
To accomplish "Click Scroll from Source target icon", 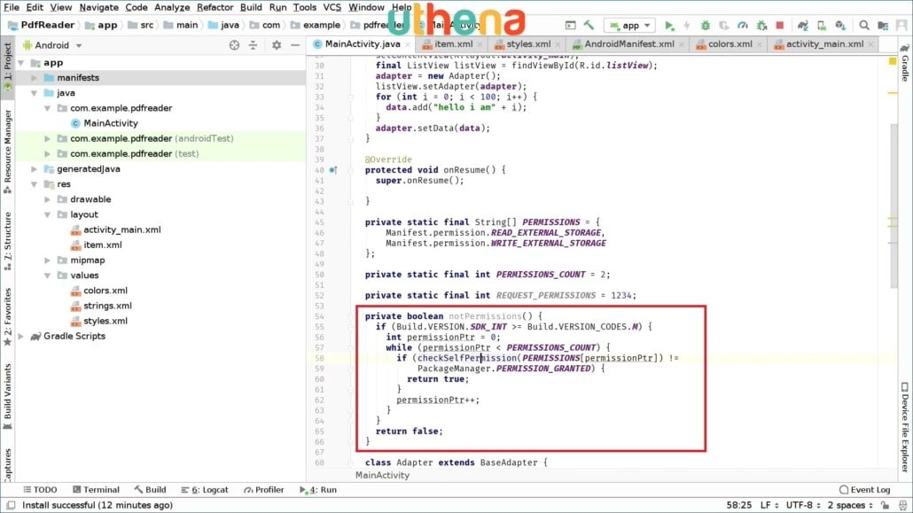I will [234, 45].
